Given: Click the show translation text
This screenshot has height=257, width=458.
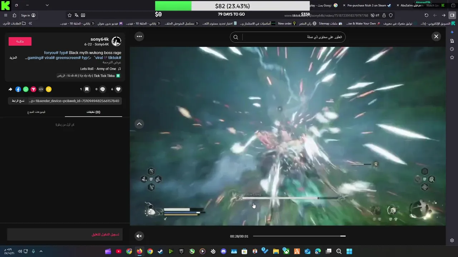Looking at the screenshot, I should (x=112, y=62).
